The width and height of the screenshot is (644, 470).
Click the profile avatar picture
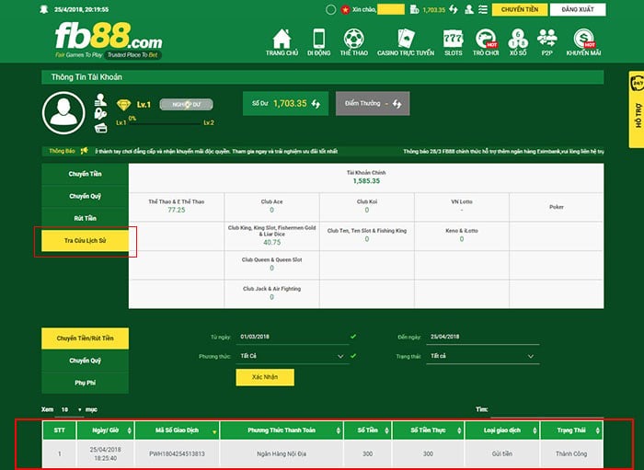click(x=63, y=113)
